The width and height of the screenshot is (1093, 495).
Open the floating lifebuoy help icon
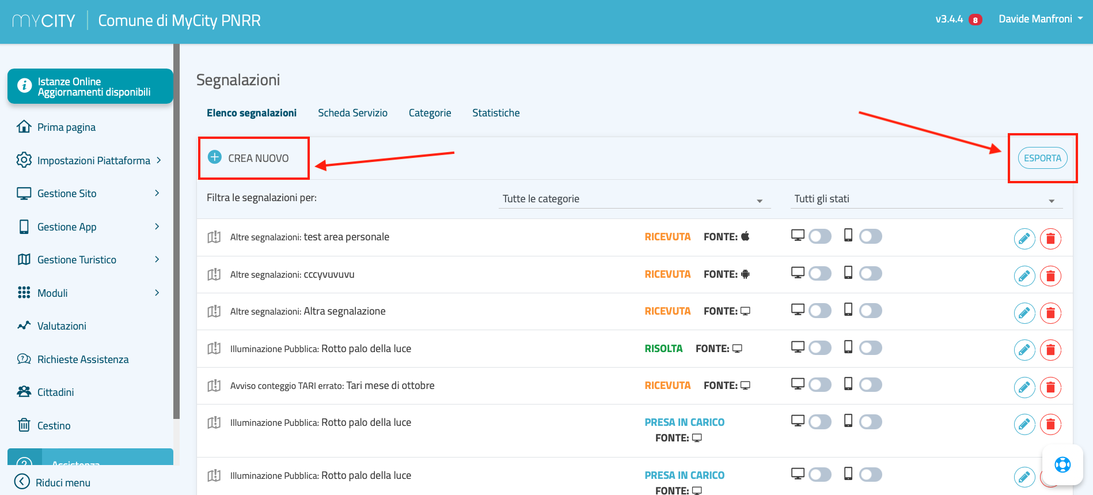1062,464
